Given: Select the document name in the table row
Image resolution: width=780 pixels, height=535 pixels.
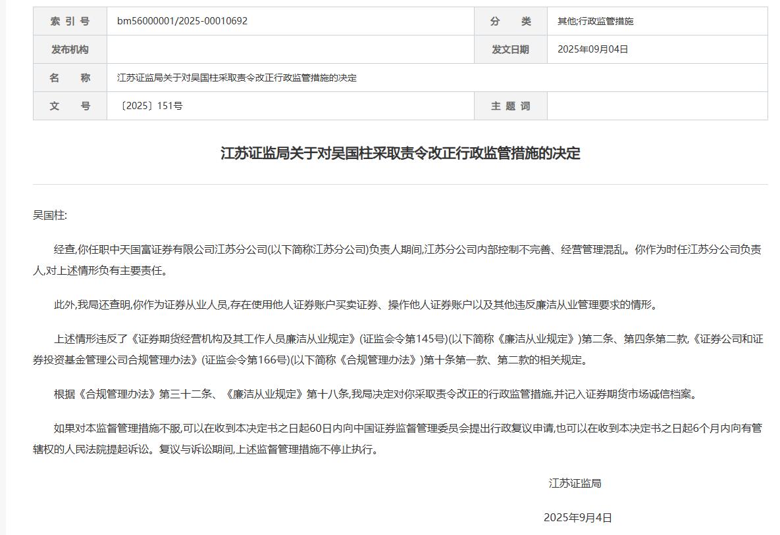Looking at the screenshot, I should (x=237, y=78).
